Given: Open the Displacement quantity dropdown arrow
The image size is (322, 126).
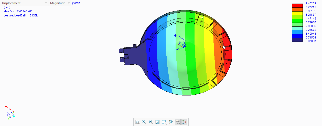Looking at the screenshot, I should [46, 3].
